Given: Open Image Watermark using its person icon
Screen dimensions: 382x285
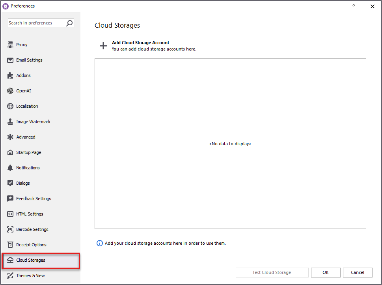Looking at the screenshot, I should pos(10,122).
